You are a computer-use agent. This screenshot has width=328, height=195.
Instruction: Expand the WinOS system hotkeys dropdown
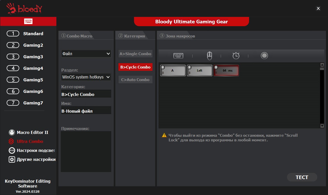click(x=86, y=77)
